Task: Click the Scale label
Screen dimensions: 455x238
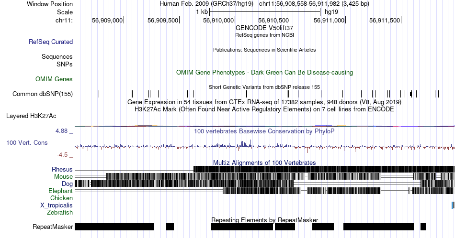Action: [x=65, y=12]
